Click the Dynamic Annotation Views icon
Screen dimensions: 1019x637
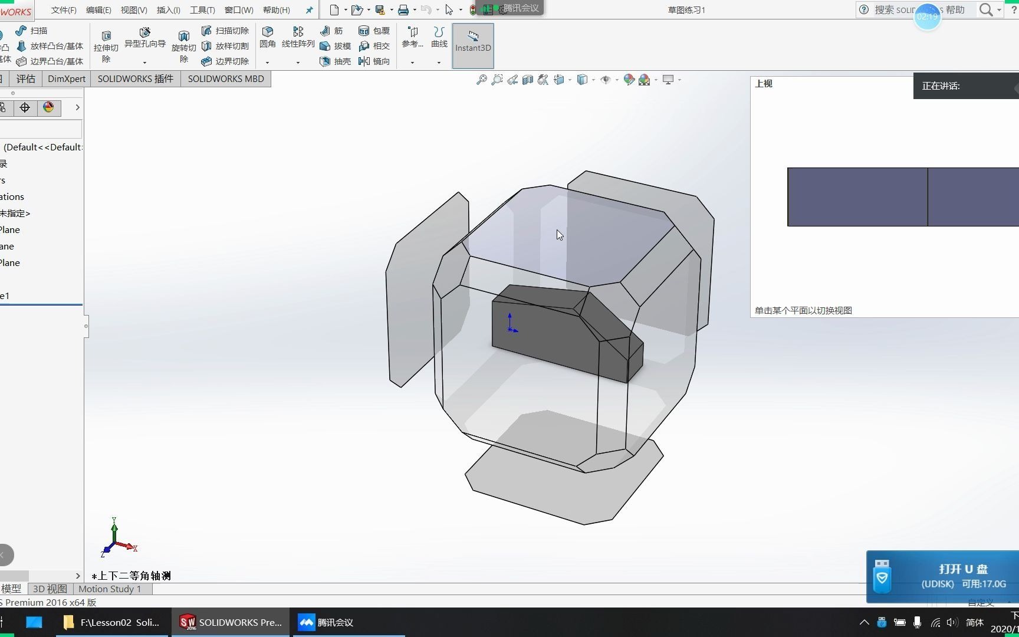543,80
